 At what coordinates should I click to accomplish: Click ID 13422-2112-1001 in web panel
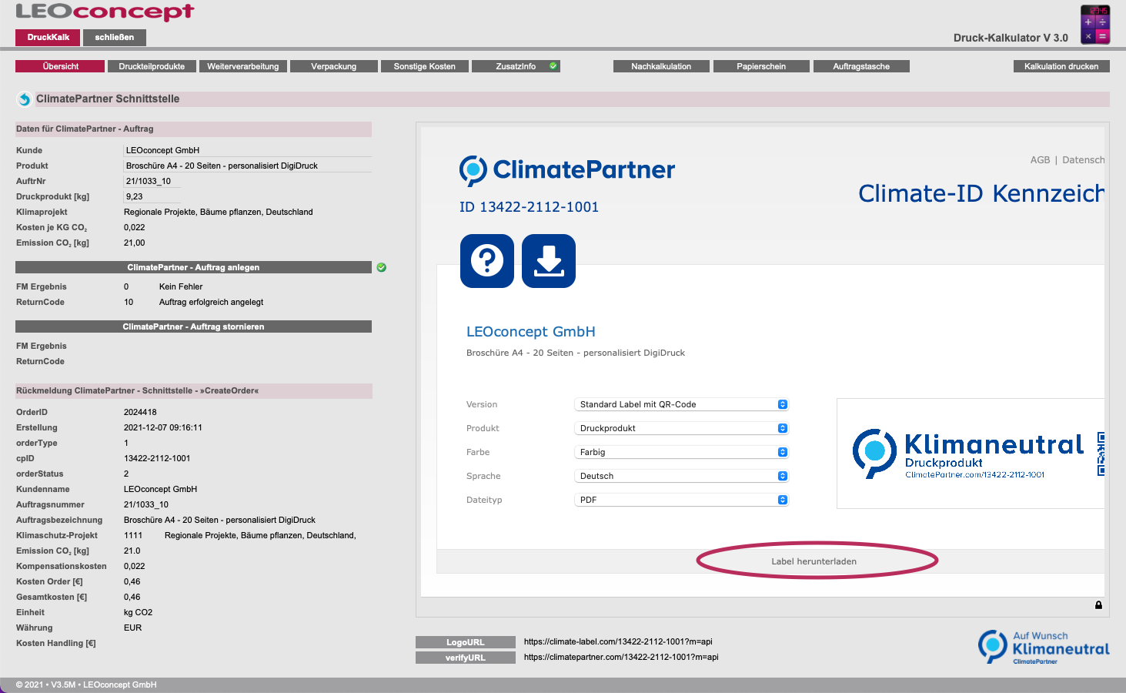point(529,207)
